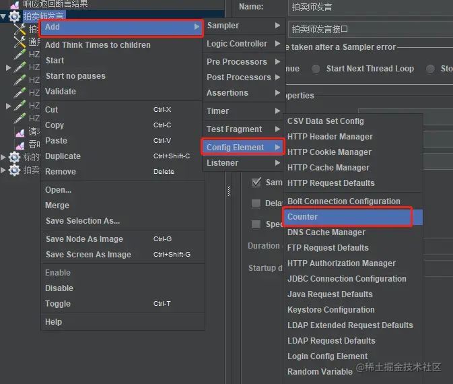The image size is (453, 384).
Task: Expand the Assertions submenu
Action: (244, 93)
